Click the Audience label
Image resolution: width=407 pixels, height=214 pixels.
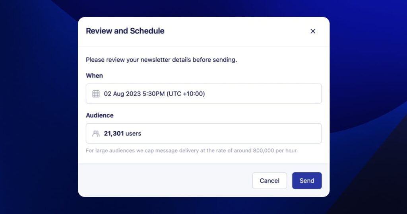point(100,115)
